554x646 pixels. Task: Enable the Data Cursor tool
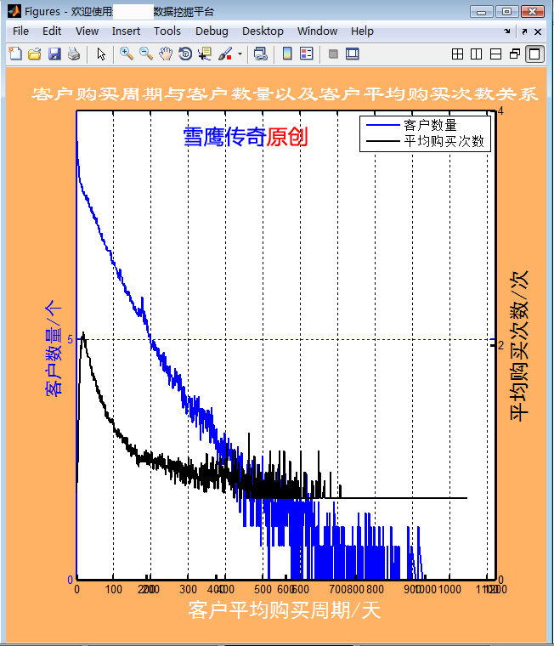pos(205,54)
